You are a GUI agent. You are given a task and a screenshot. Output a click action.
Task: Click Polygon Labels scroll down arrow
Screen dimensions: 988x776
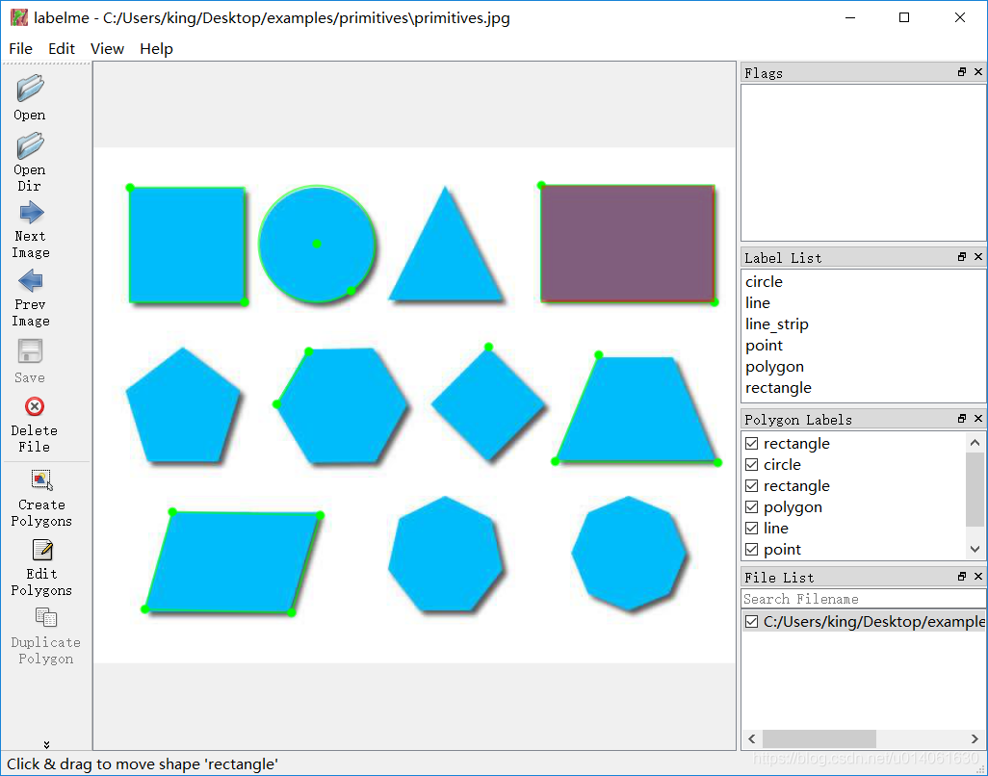pyautogui.click(x=975, y=549)
